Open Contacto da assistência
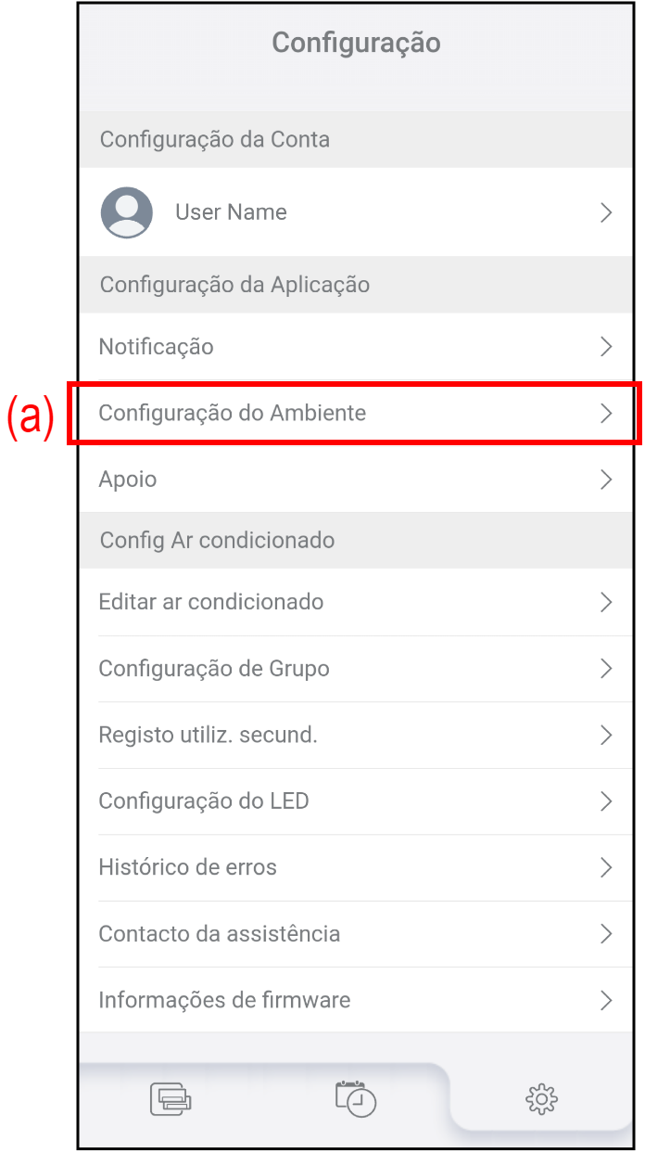The height and width of the screenshot is (1153, 645). click(x=220, y=934)
